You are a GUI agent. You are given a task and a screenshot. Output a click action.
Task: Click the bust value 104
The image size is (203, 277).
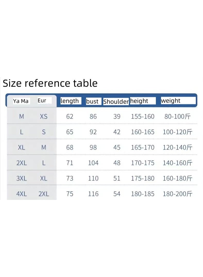coord(93,163)
